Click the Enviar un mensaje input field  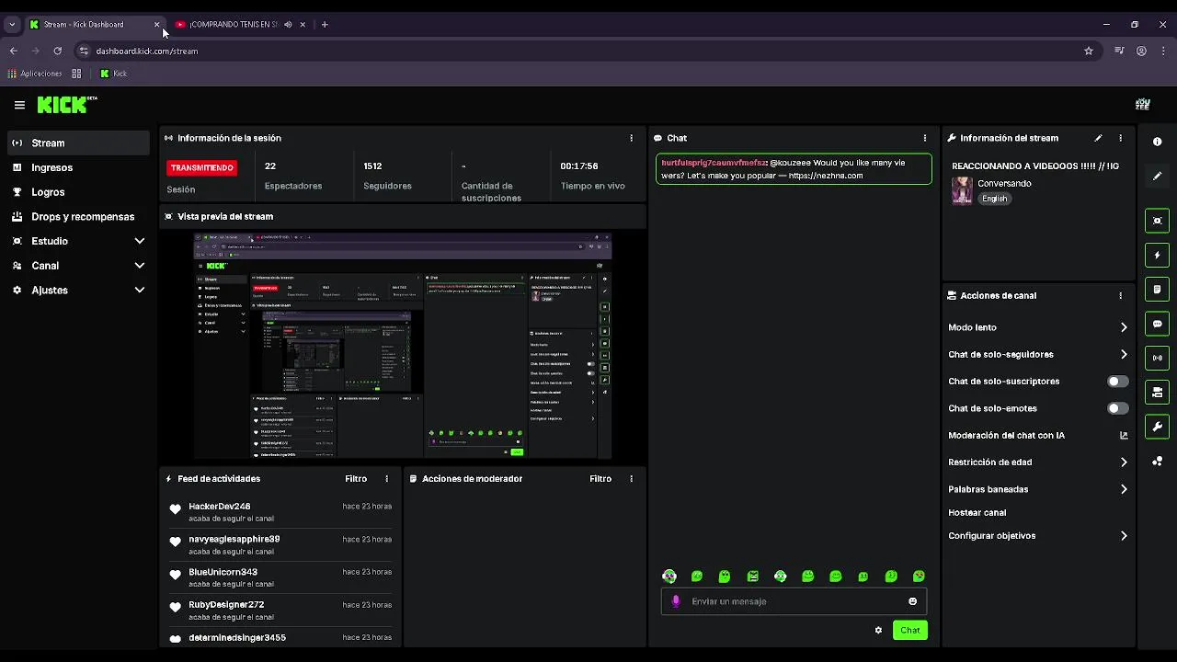(x=794, y=601)
